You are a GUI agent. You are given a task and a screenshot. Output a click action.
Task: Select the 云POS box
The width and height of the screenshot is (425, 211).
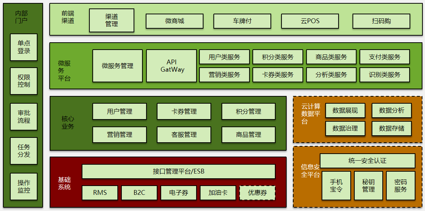(x=310, y=21)
